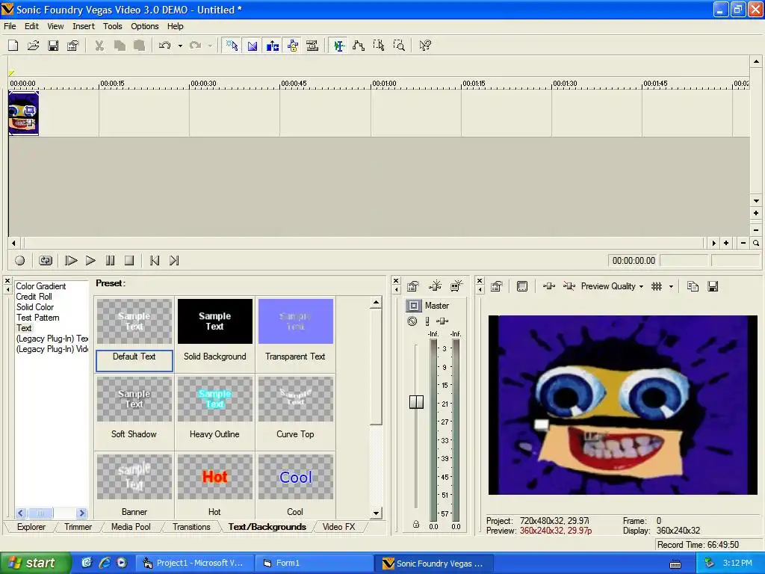765x574 pixels.
Task: Mute the Master bus
Action: pyautogui.click(x=412, y=321)
